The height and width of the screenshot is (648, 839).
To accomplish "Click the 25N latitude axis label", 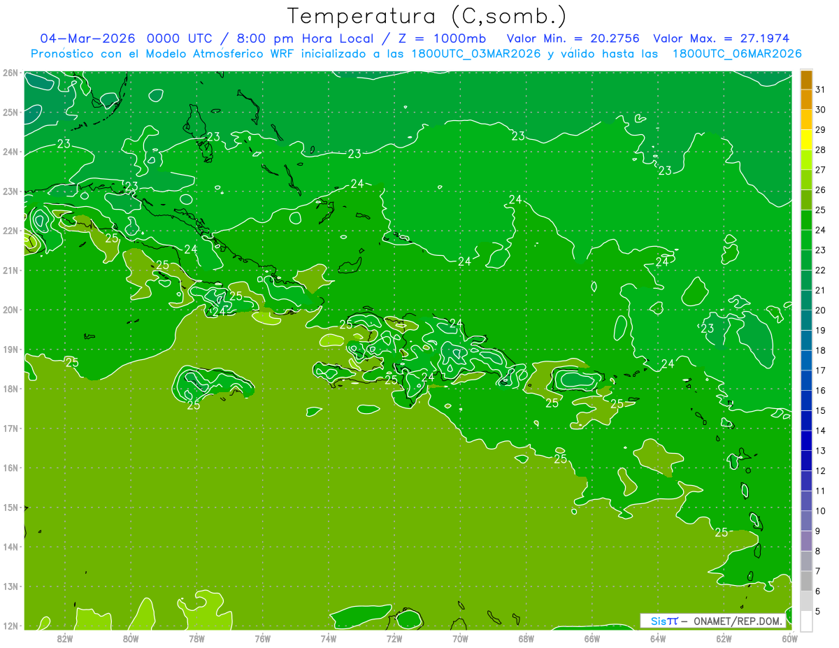I will pos(10,112).
